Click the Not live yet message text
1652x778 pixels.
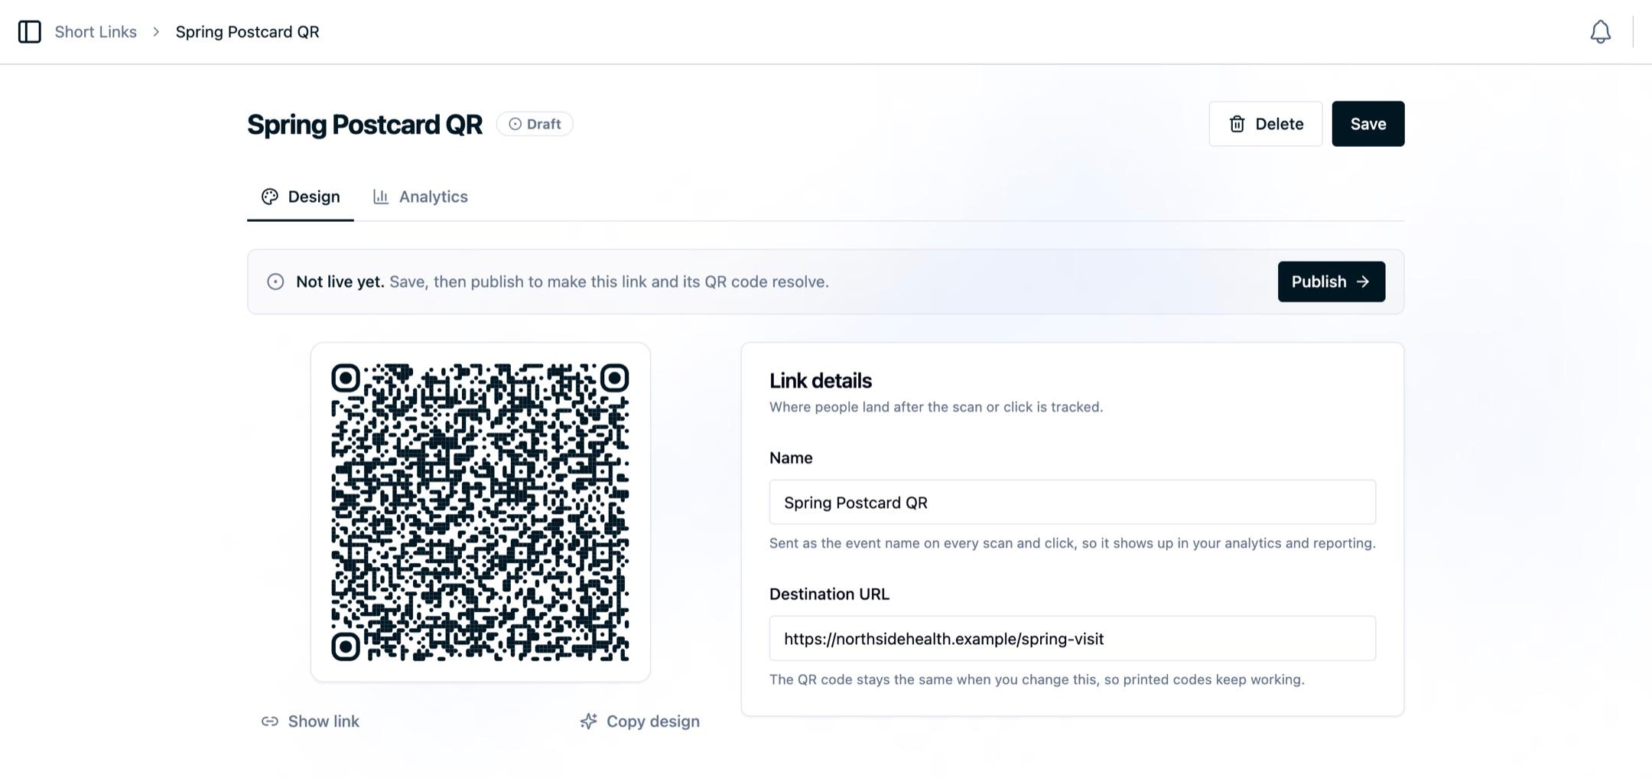562,282
